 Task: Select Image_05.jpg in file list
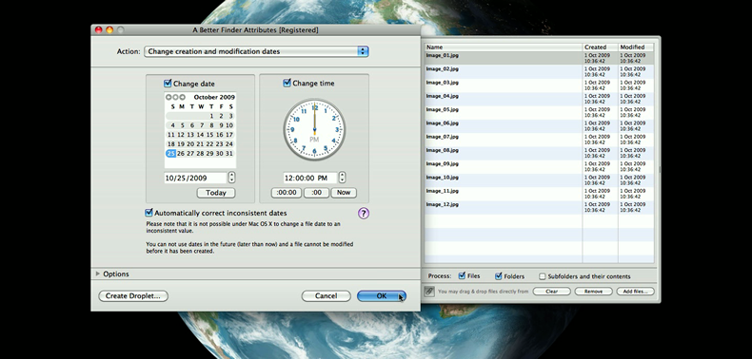tap(539, 112)
